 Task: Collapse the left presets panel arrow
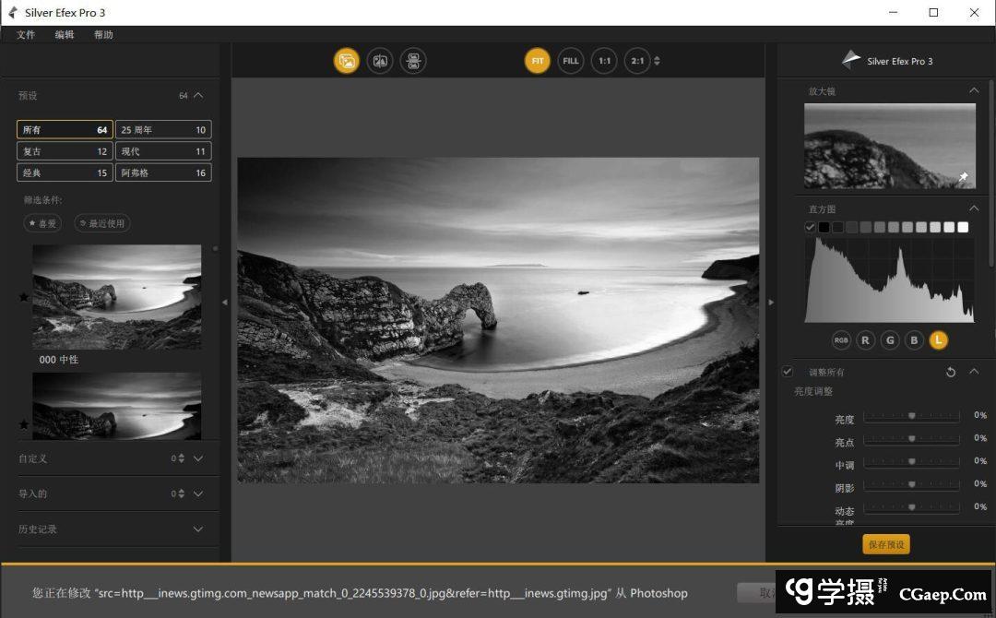225,302
